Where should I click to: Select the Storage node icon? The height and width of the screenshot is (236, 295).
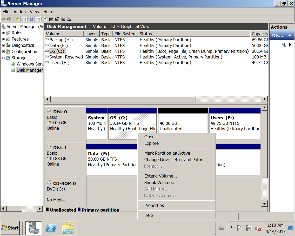8,58
